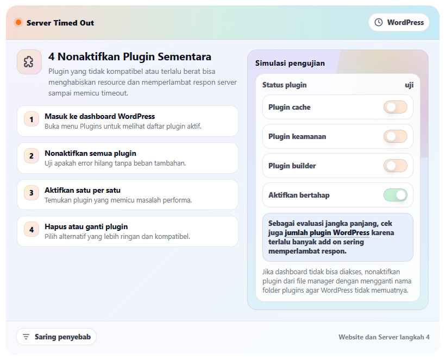Click the Server Timed Out title
This screenshot has height=360, width=446.
click(60, 23)
